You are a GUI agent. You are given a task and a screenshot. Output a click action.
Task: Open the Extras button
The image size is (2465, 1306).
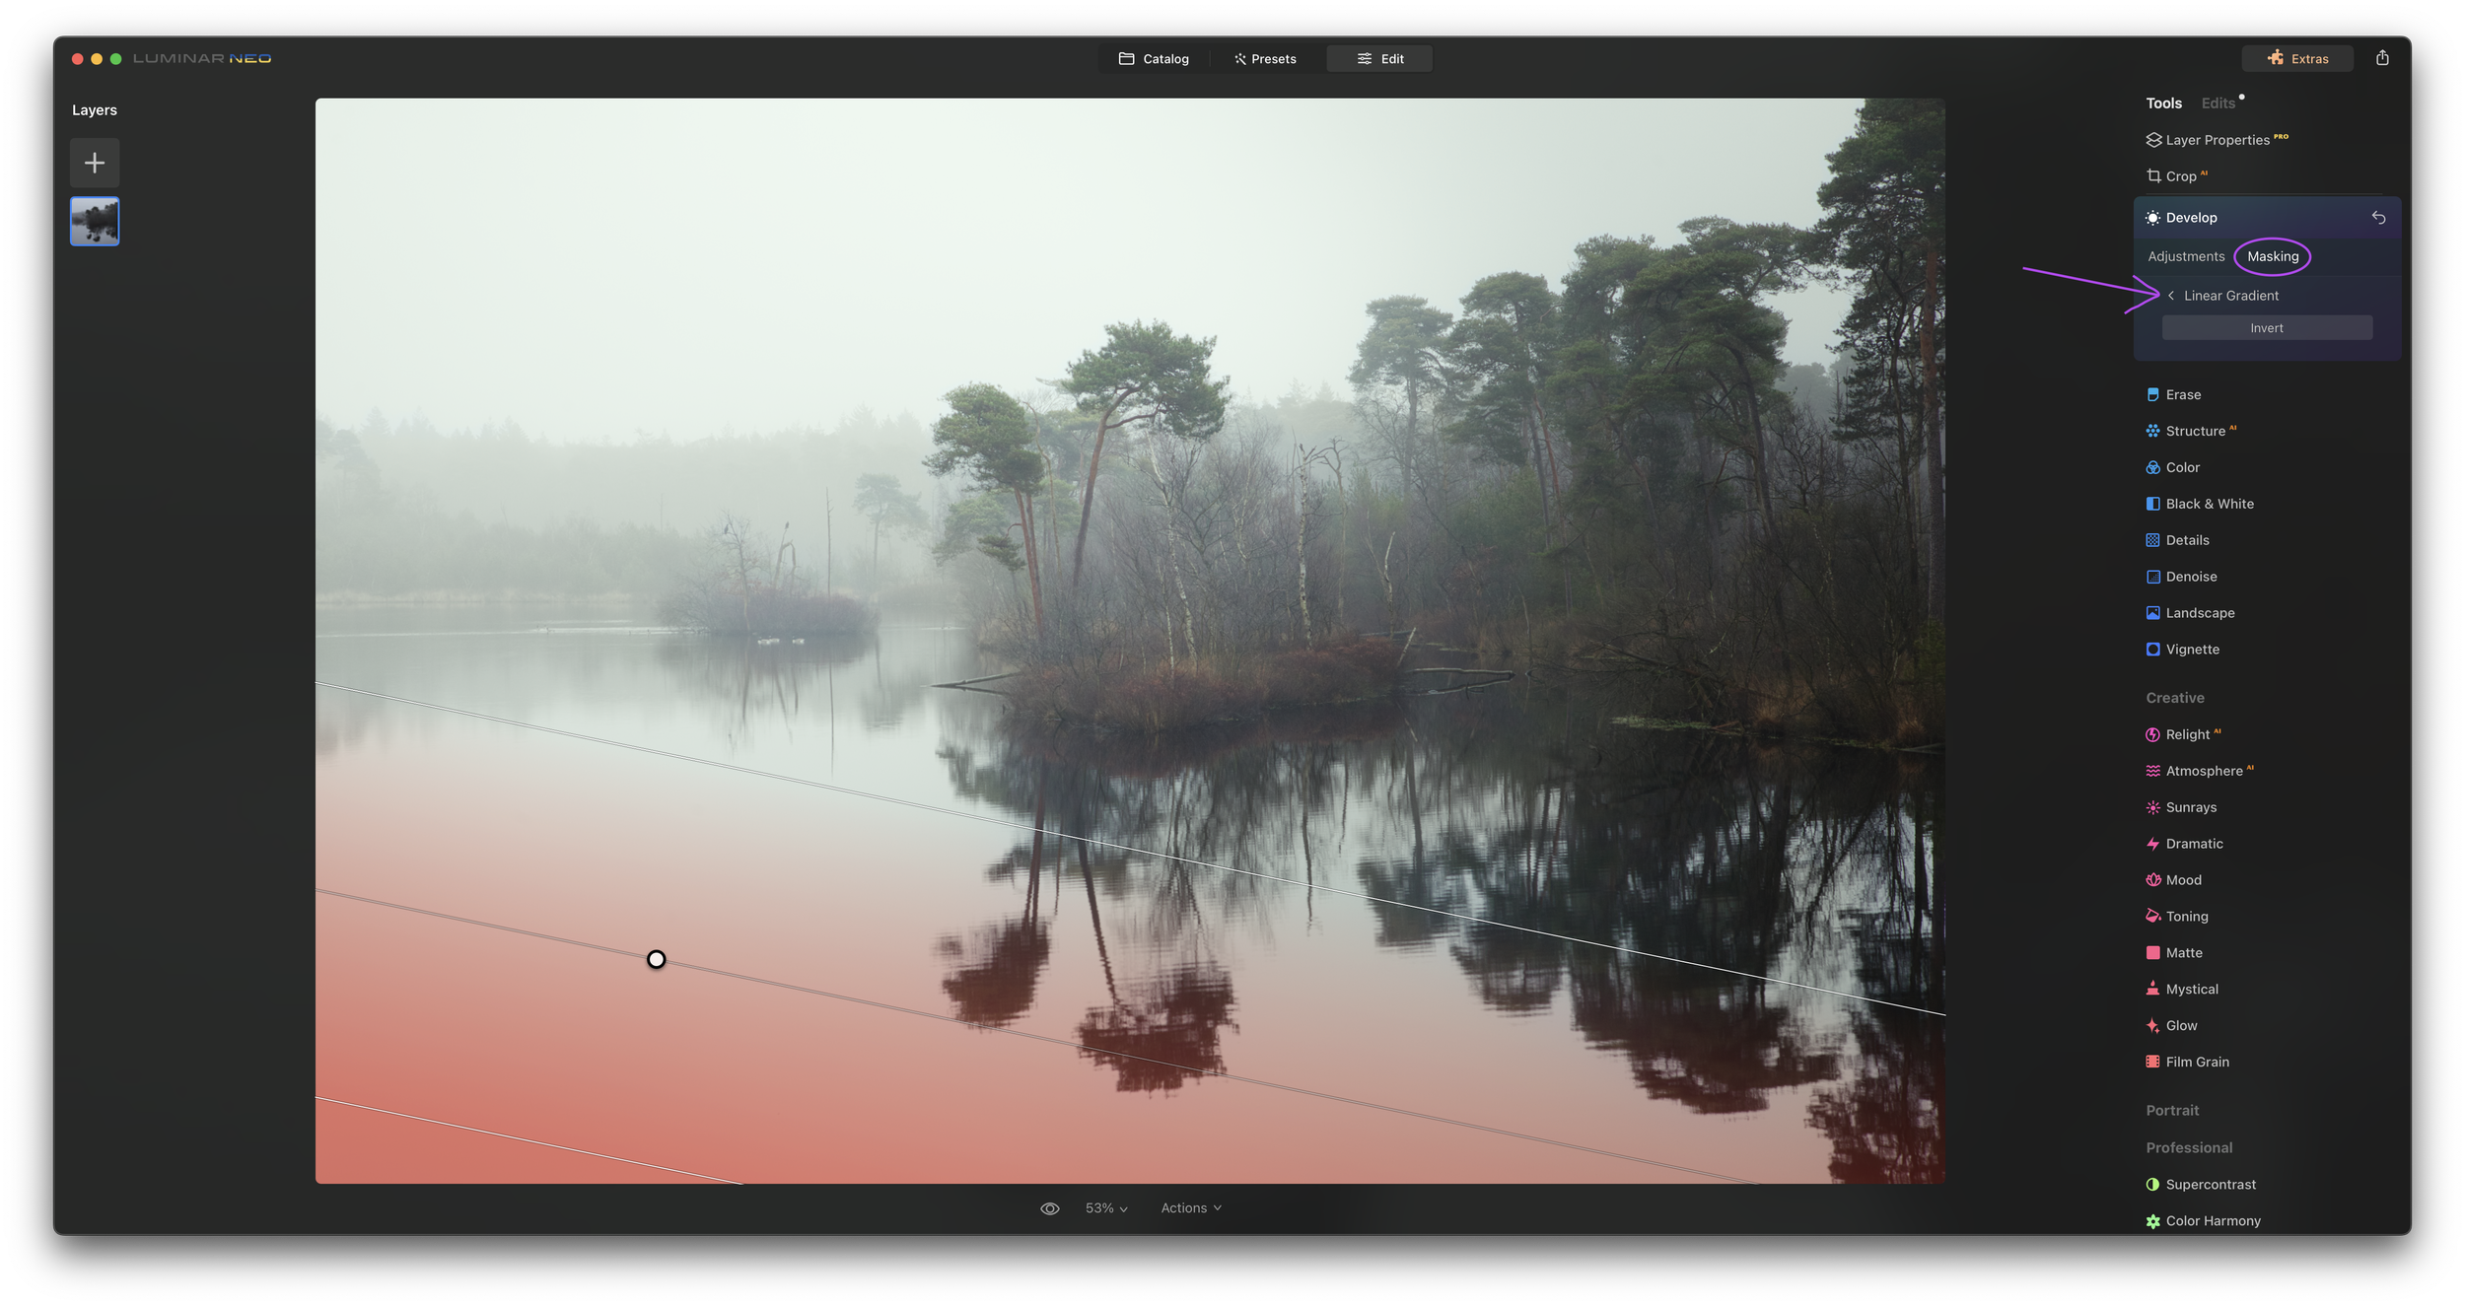pos(2296,59)
